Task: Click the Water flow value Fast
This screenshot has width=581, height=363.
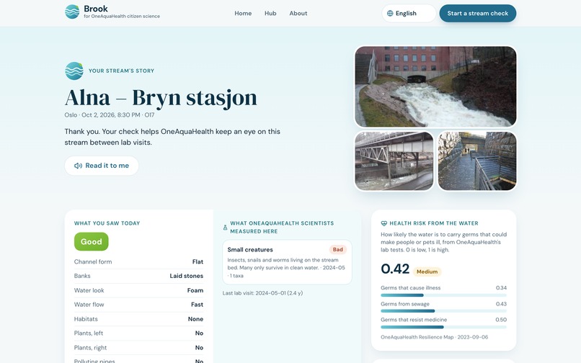Action: 197,305
